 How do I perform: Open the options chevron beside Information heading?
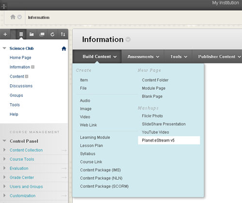[x=128, y=40]
